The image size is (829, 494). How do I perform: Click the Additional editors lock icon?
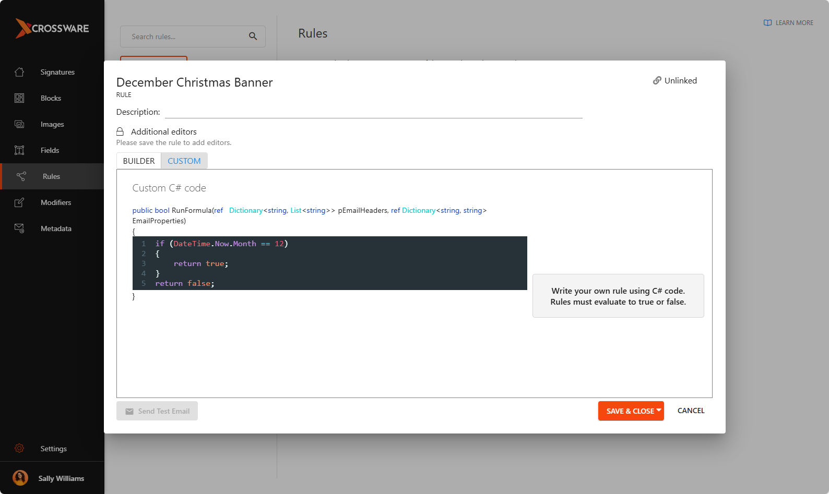pos(120,132)
